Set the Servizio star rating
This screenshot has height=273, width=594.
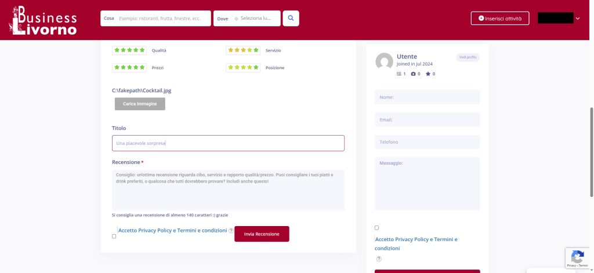pos(243,50)
